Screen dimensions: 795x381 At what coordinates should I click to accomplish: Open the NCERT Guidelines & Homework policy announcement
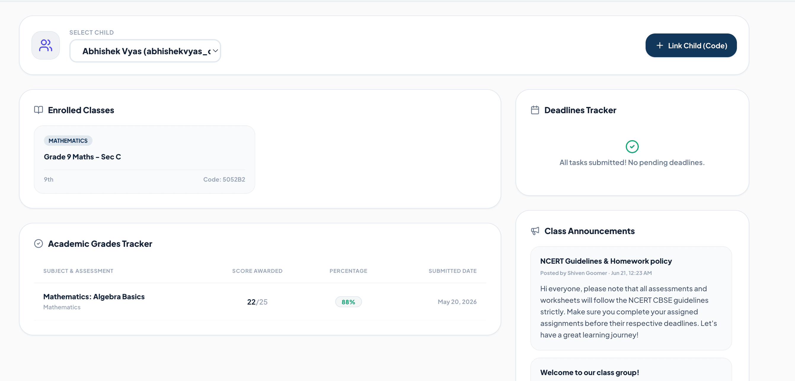[x=631, y=298]
